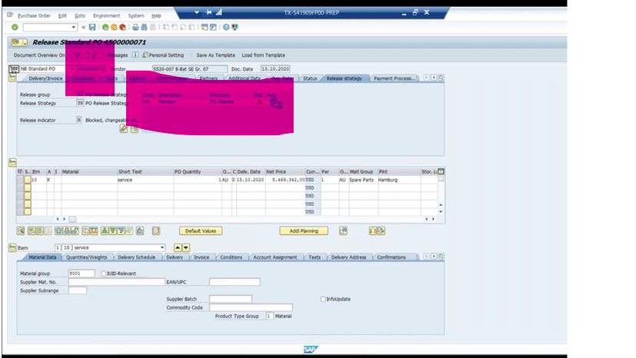Click Load from Template

point(263,55)
